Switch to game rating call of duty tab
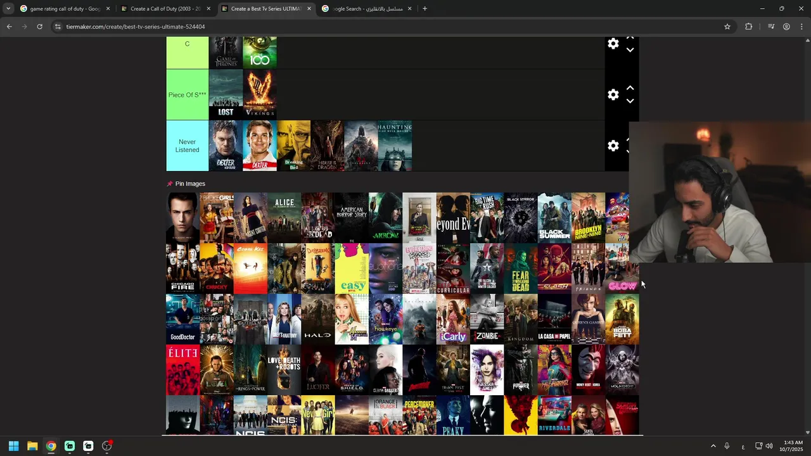 (65, 9)
